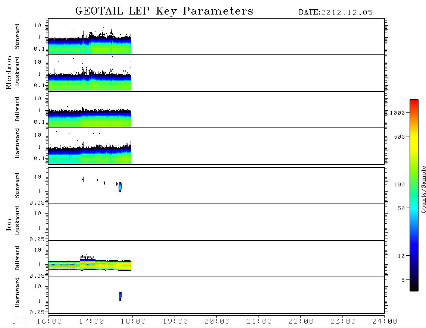Click the Electron group axis label
This screenshot has width=426, height=328.
tap(9, 73)
